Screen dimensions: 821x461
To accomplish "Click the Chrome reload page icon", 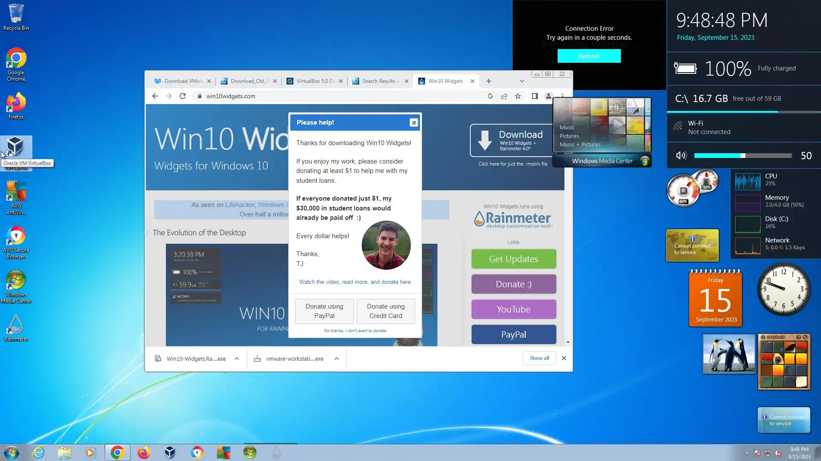I will click(183, 96).
